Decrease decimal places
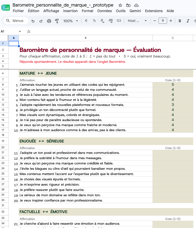 (102, 21)
